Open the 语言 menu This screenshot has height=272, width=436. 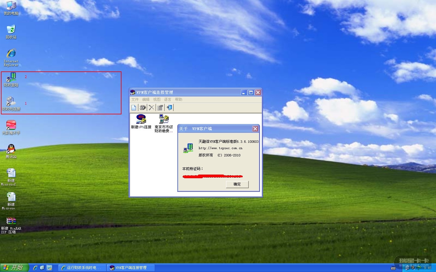168,99
